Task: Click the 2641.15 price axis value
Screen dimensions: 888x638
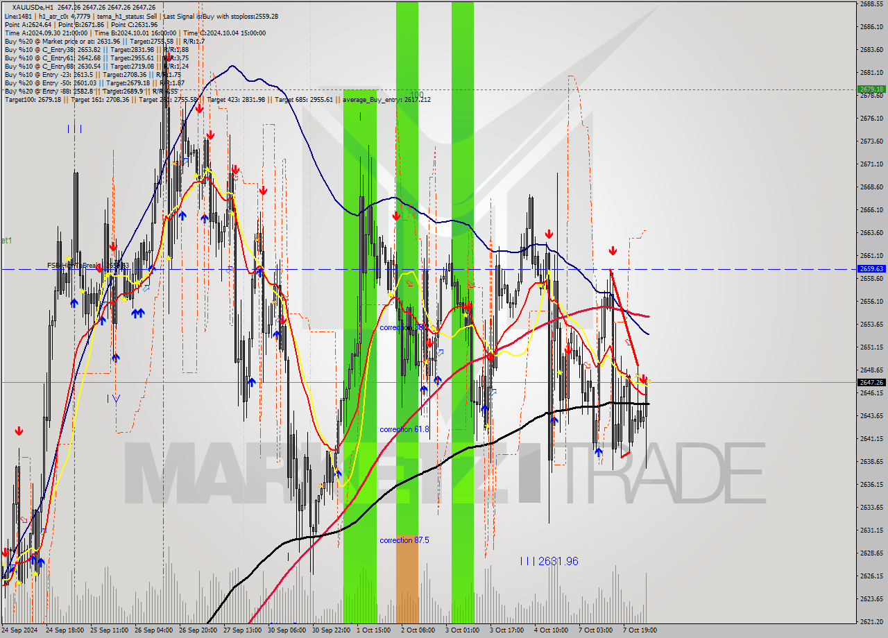Action: click(x=871, y=438)
